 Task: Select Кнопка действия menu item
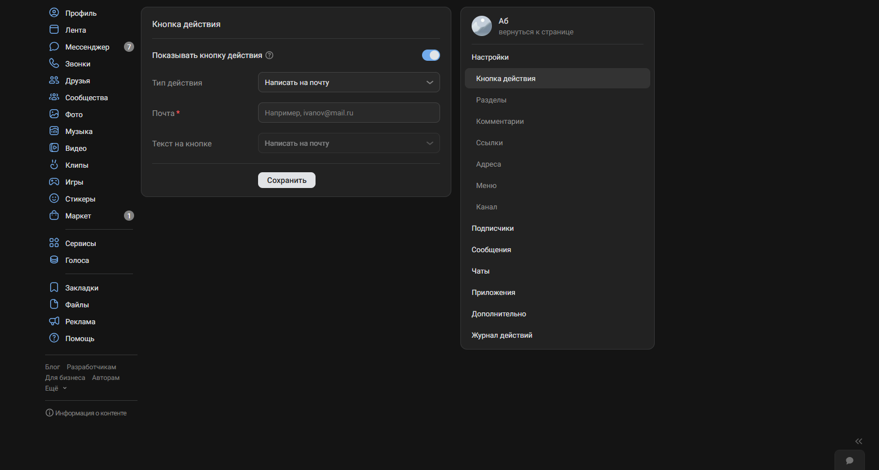557,78
